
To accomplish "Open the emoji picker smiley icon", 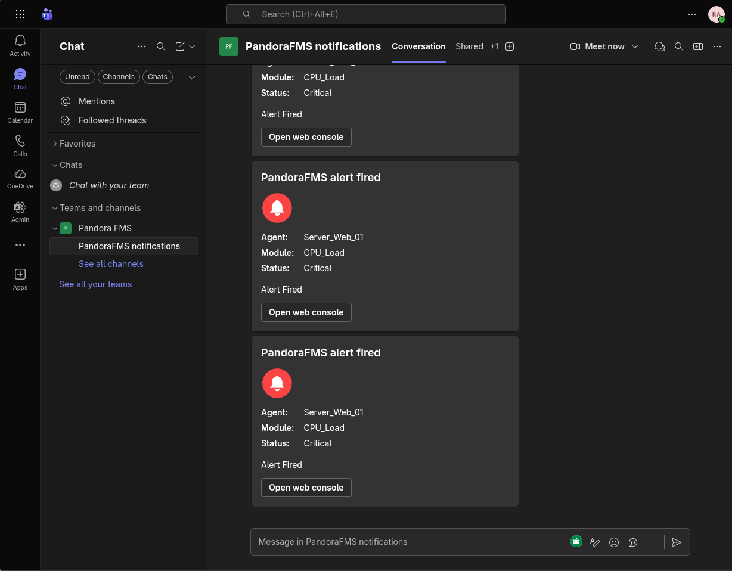I will coord(614,542).
